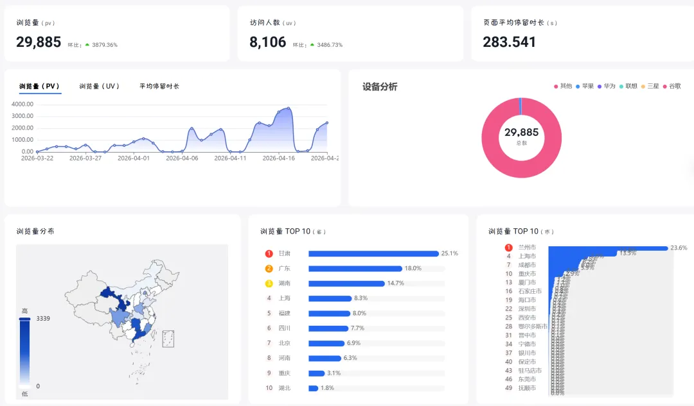Click the 东莞市 label in city ranking
The image size is (694, 406).
click(x=527, y=379)
